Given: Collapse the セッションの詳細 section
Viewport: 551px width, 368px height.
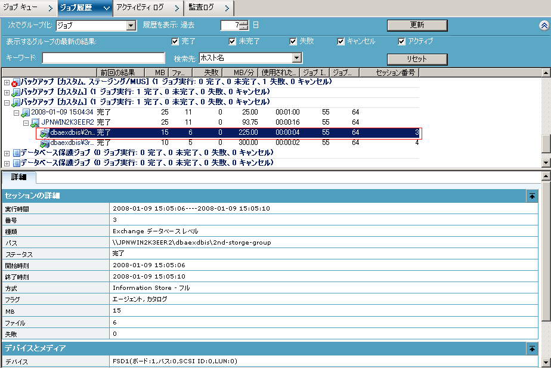Looking at the screenshot, I should [532, 196].
